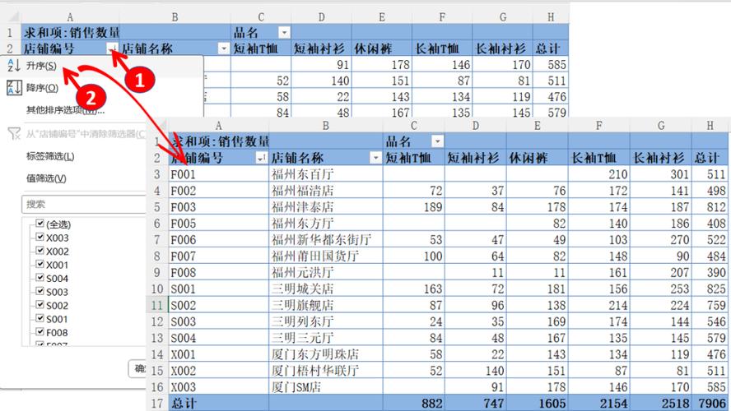Toggle the (全选) checkbox

[x=40, y=224]
